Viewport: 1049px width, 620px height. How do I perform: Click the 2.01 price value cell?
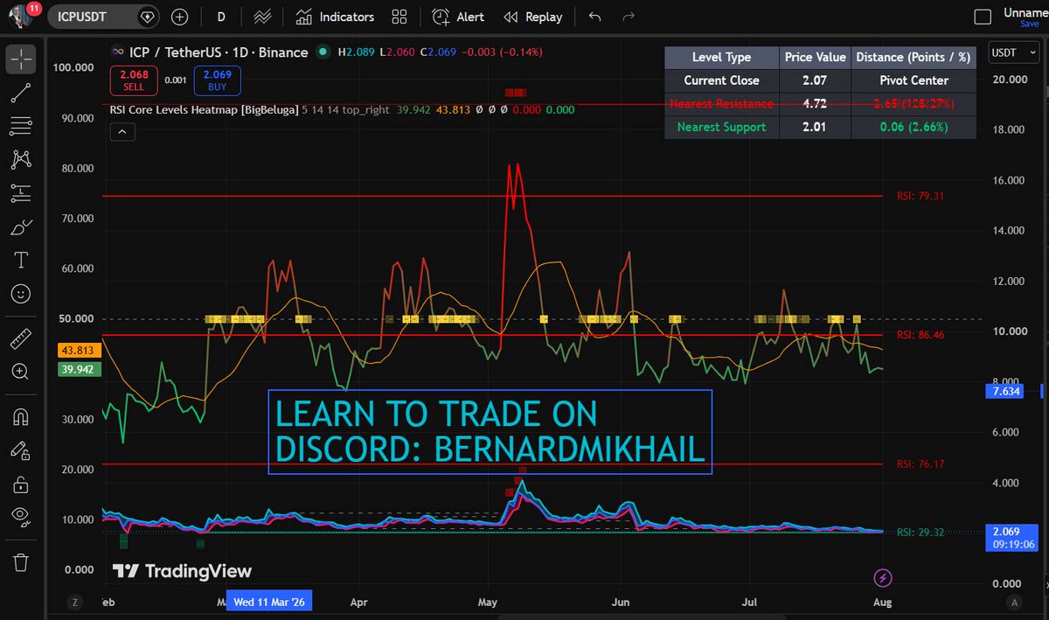(816, 127)
